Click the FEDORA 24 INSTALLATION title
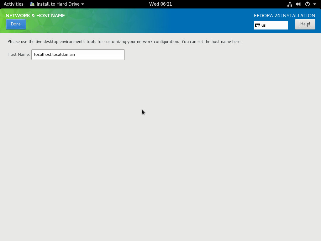The width and height of the screenshot is (321, 241). pos(284,16)
